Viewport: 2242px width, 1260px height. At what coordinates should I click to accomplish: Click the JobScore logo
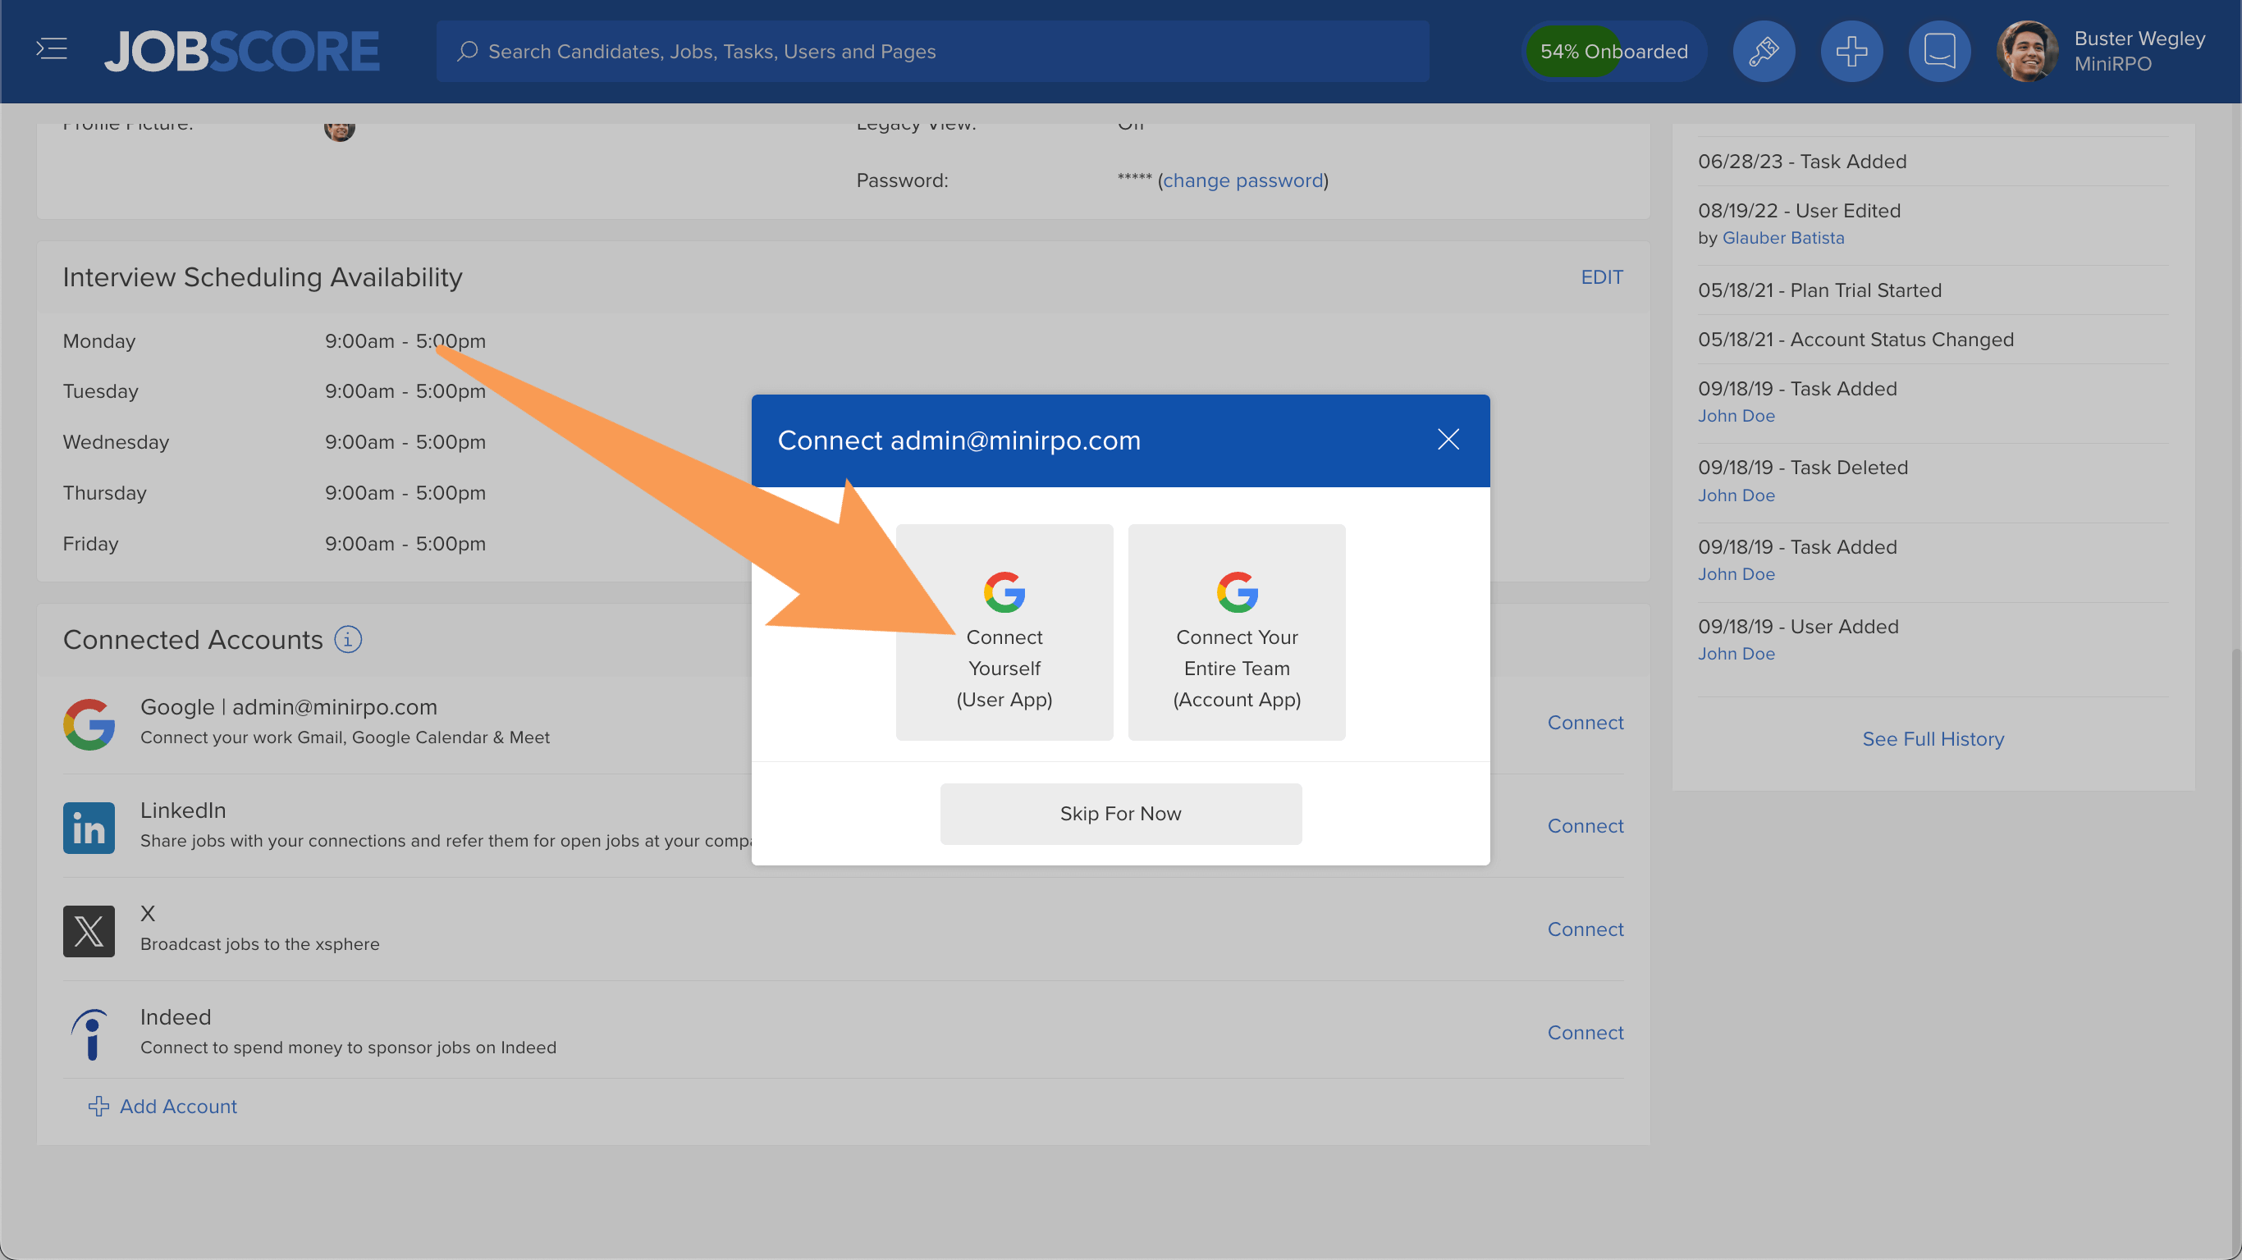[x=242, y=52]
